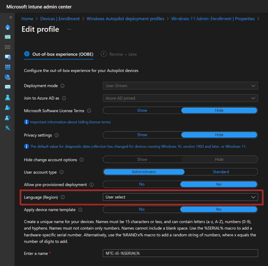Go to Devices | Enrollment breadcrumb

click(x=60, y=19)
